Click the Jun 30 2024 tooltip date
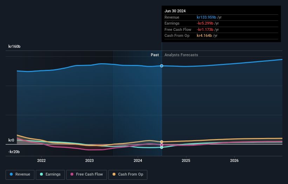This screenshot has width=288, height=184. (175, 11)
